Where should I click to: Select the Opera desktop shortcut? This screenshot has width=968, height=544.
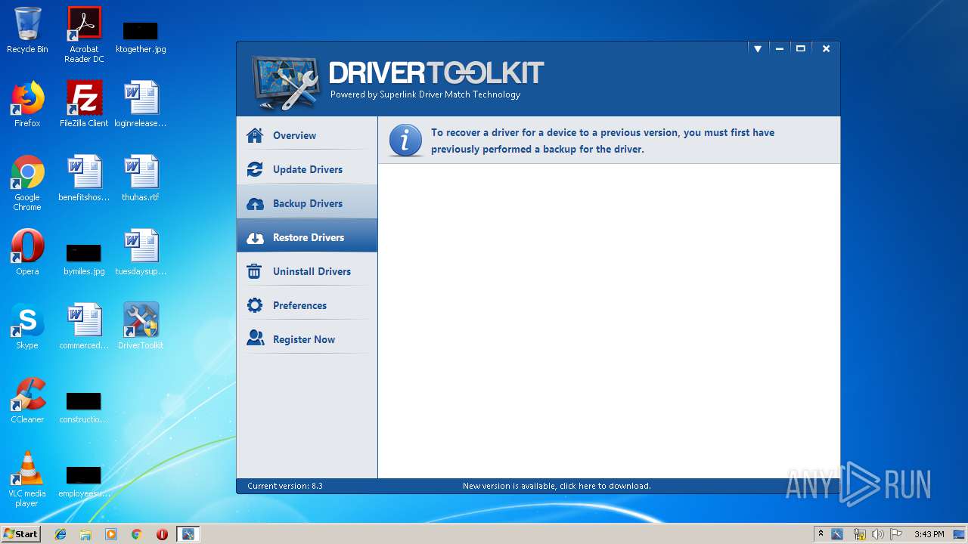[x=27, y=252]
